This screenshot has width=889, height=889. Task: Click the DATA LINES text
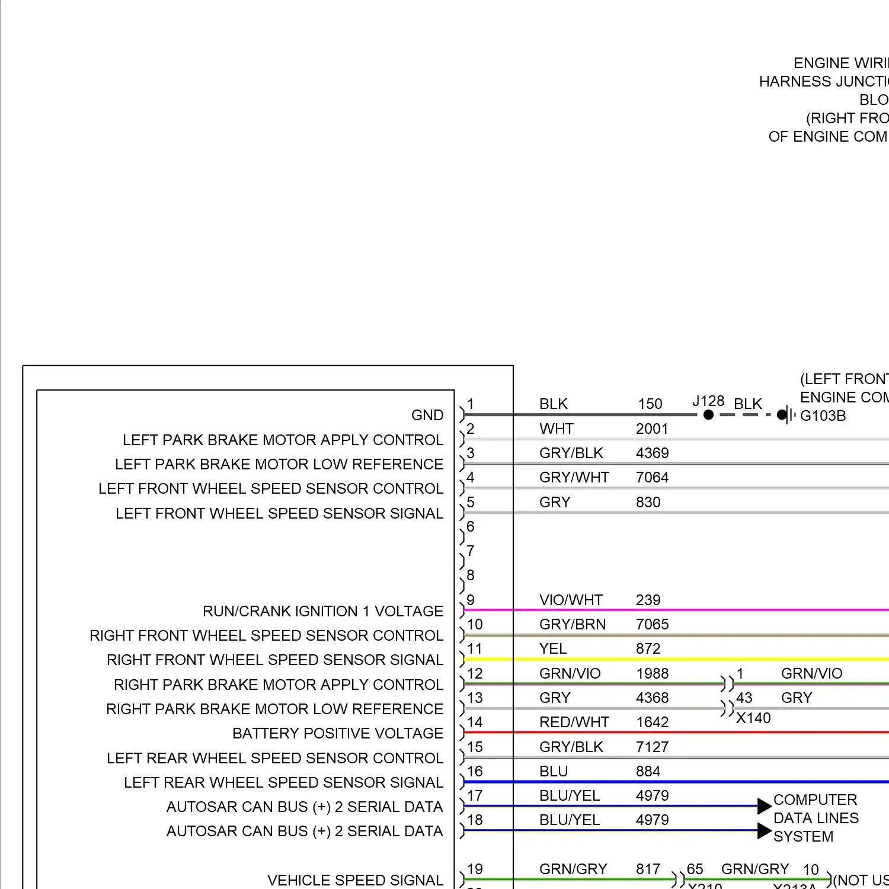coord(816,818)
